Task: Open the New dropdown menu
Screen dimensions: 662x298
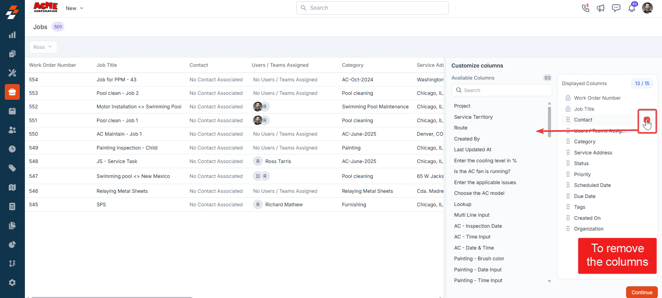Action: 75,8
